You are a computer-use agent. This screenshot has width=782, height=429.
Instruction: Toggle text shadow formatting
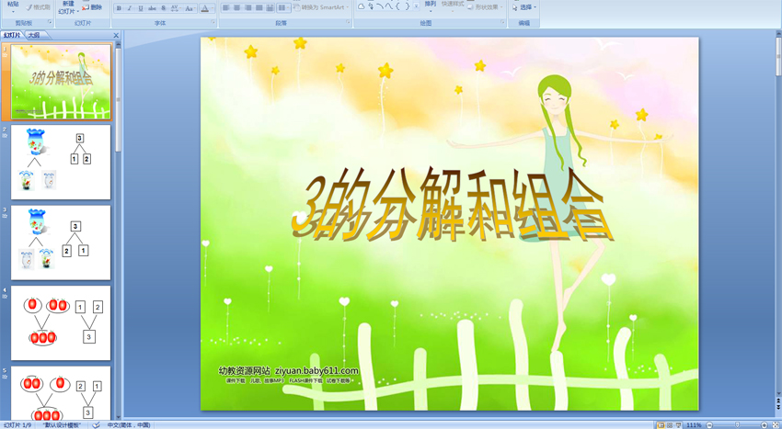pyautogui.click(x=163, y=8)
